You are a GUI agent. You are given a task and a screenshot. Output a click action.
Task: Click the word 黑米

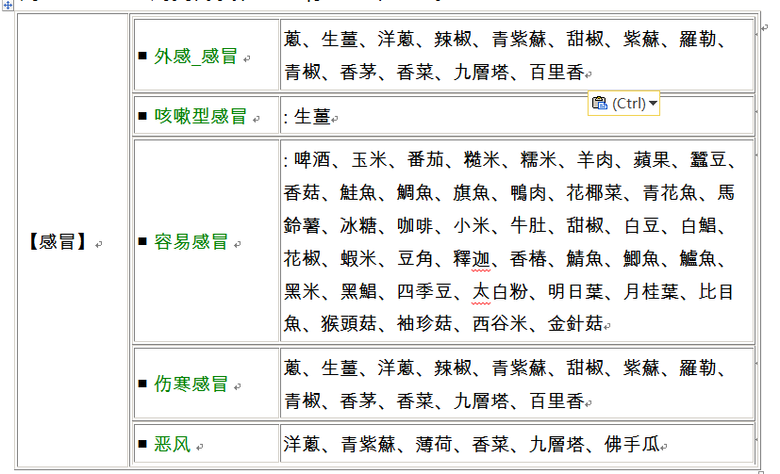click(x=303, y=291)
